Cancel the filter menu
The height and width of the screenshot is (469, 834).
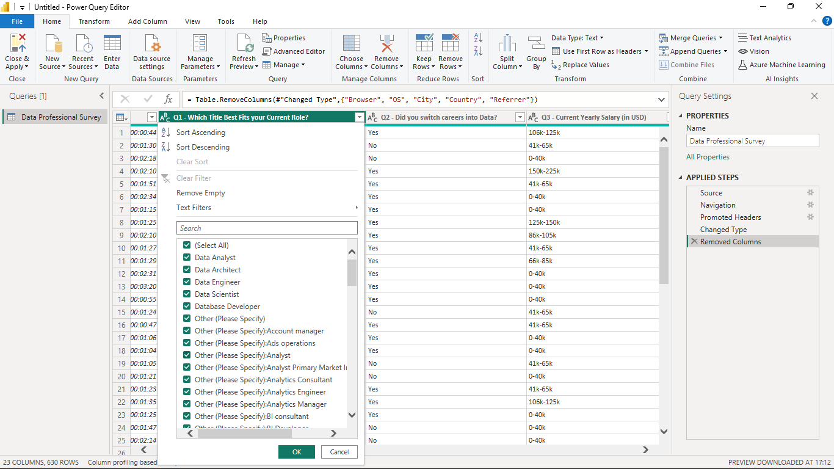pos(339,452)
